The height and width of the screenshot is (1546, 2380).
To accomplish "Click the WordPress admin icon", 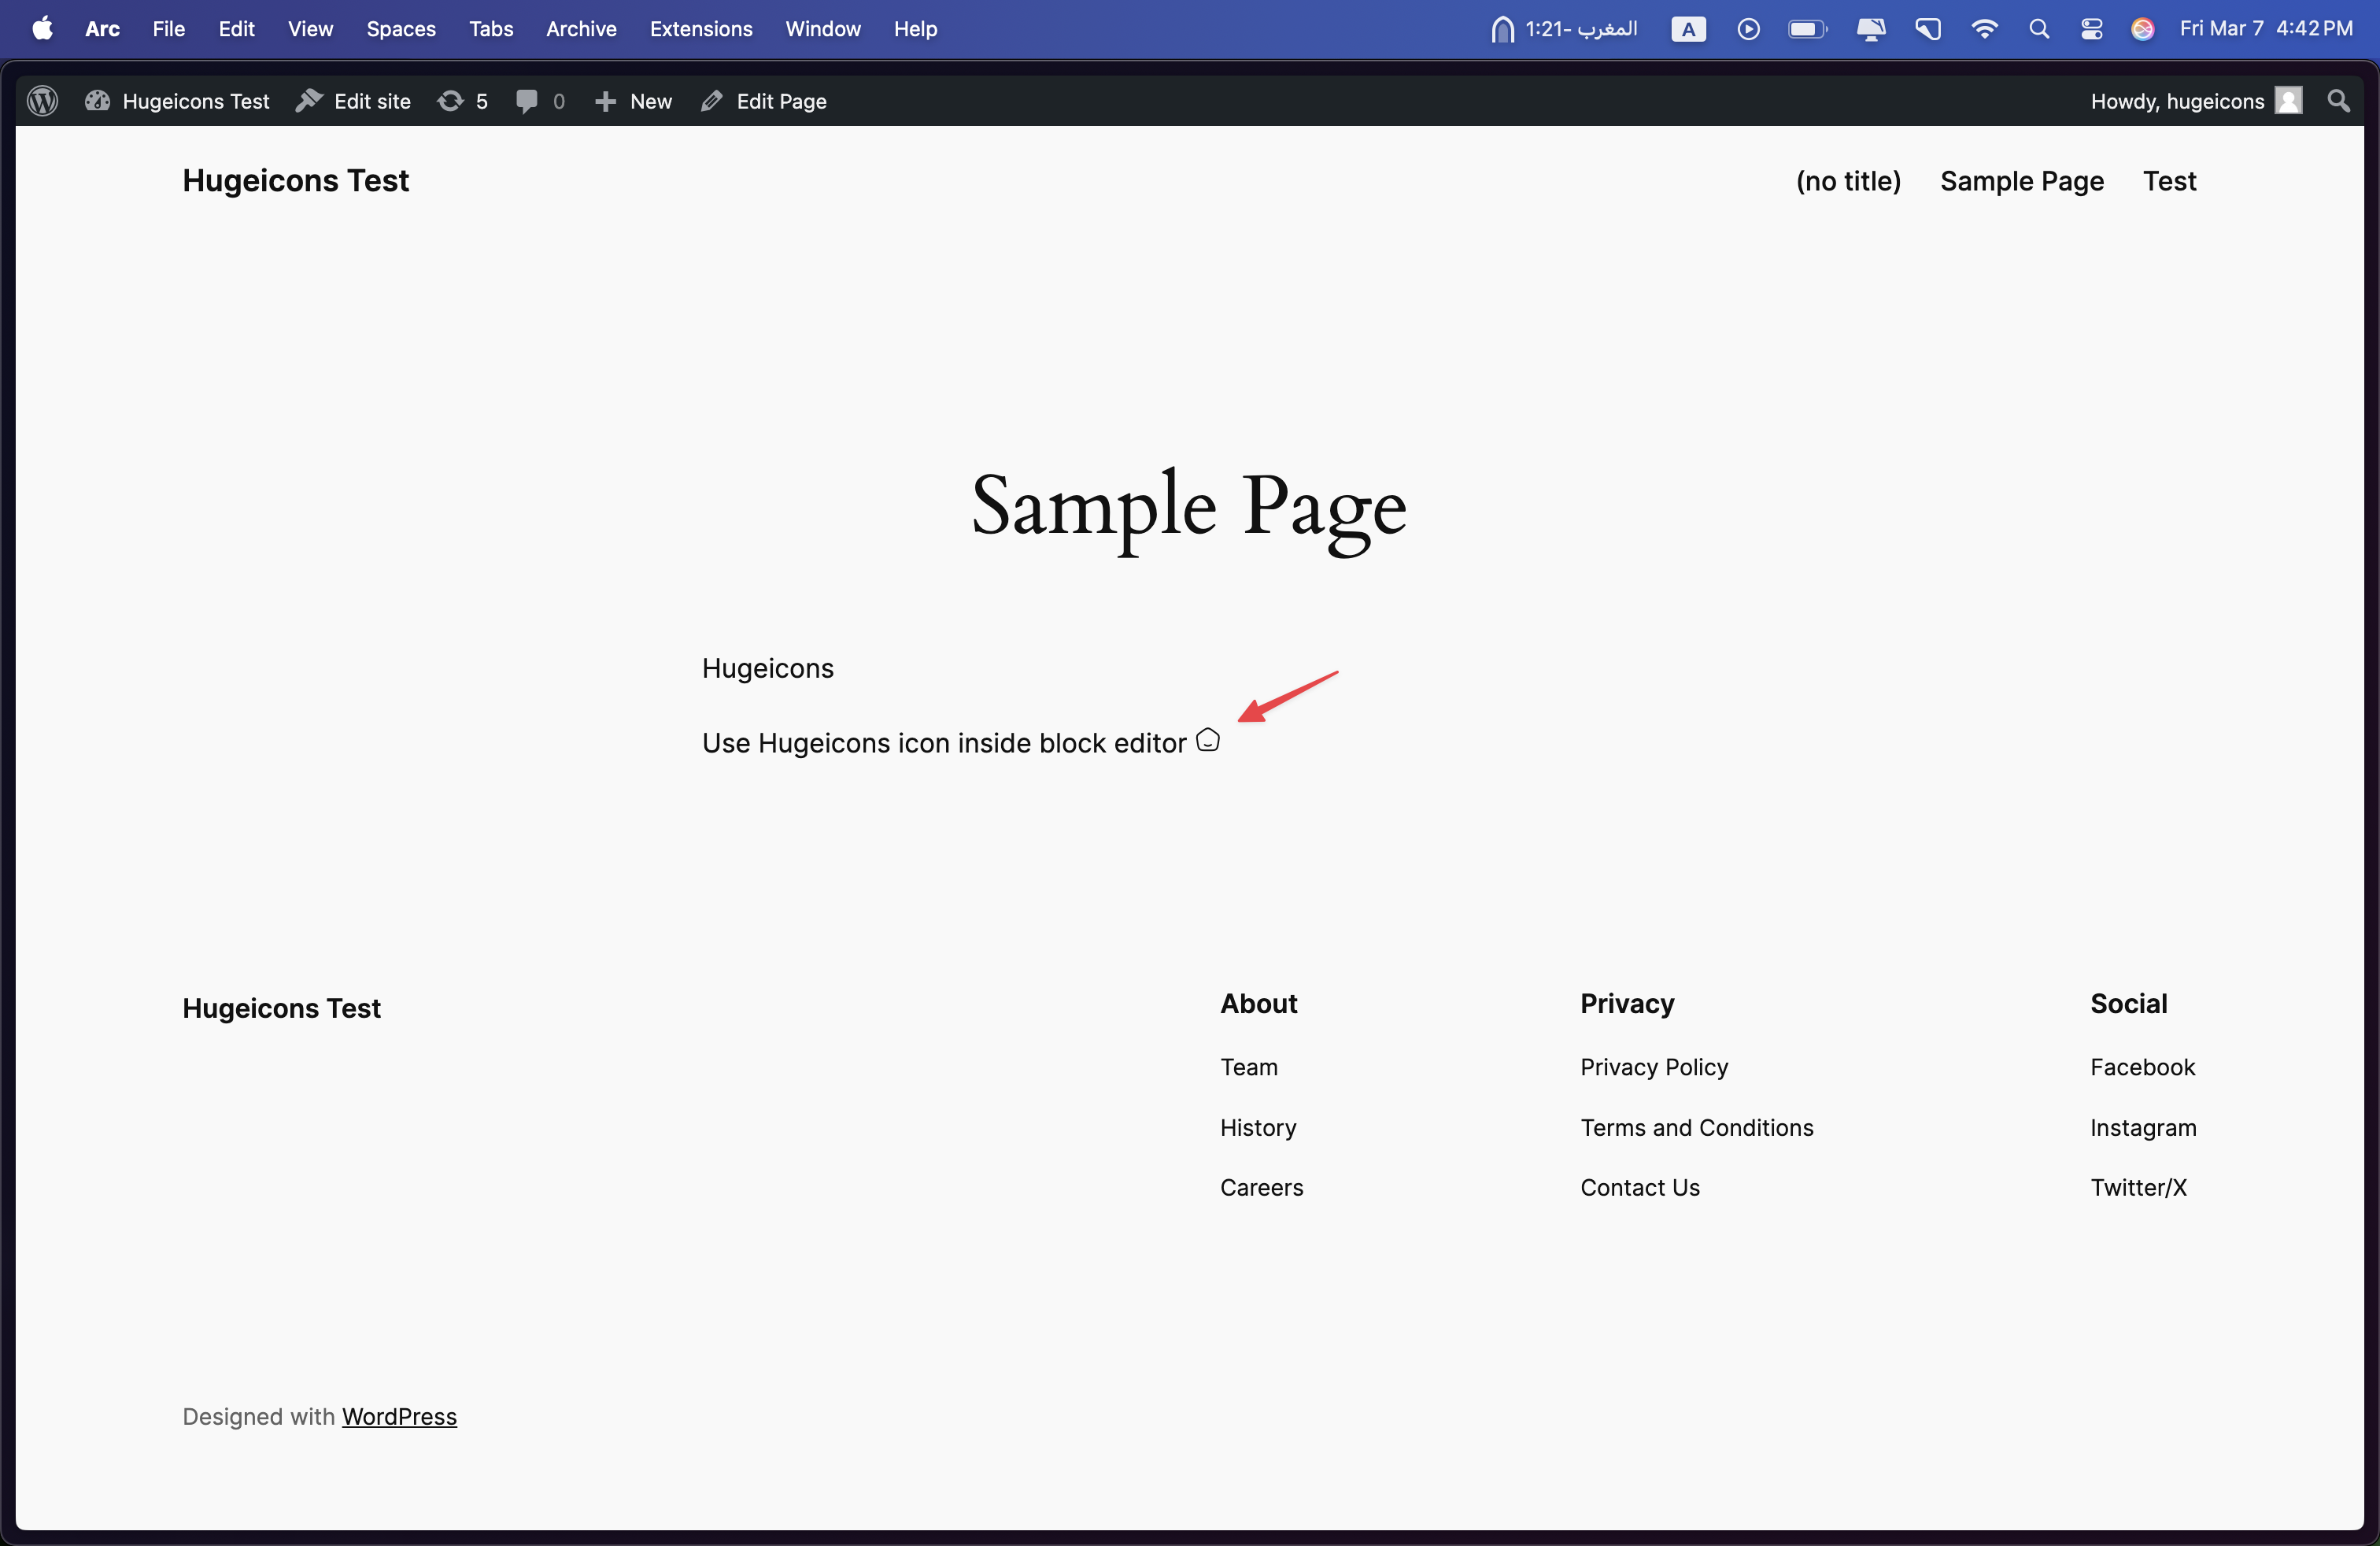I will 43,101.
